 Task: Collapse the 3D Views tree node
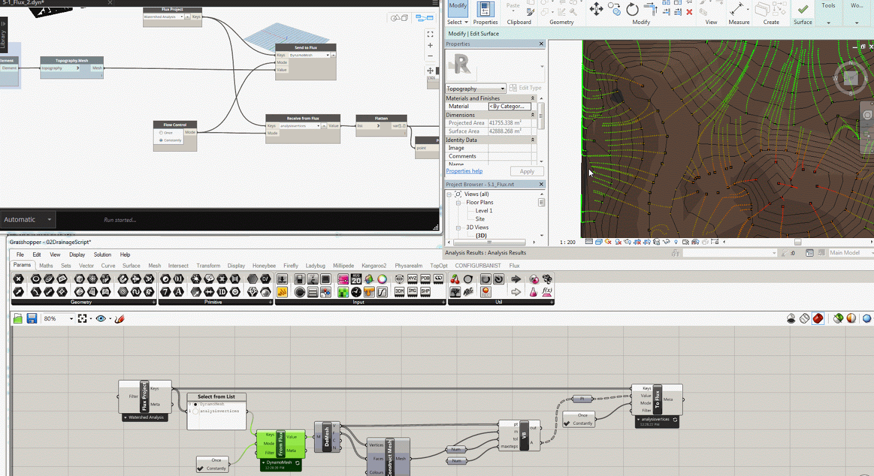[458, 228]
